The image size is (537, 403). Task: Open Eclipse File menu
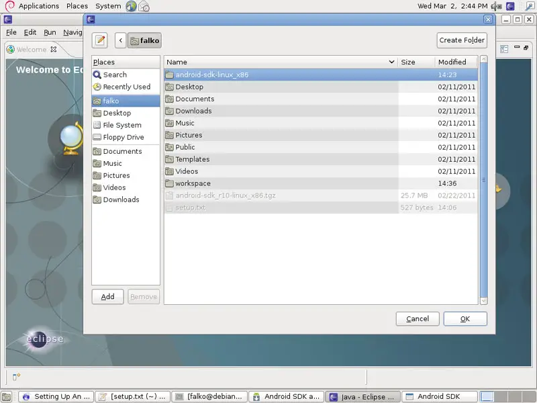(11, 32)
